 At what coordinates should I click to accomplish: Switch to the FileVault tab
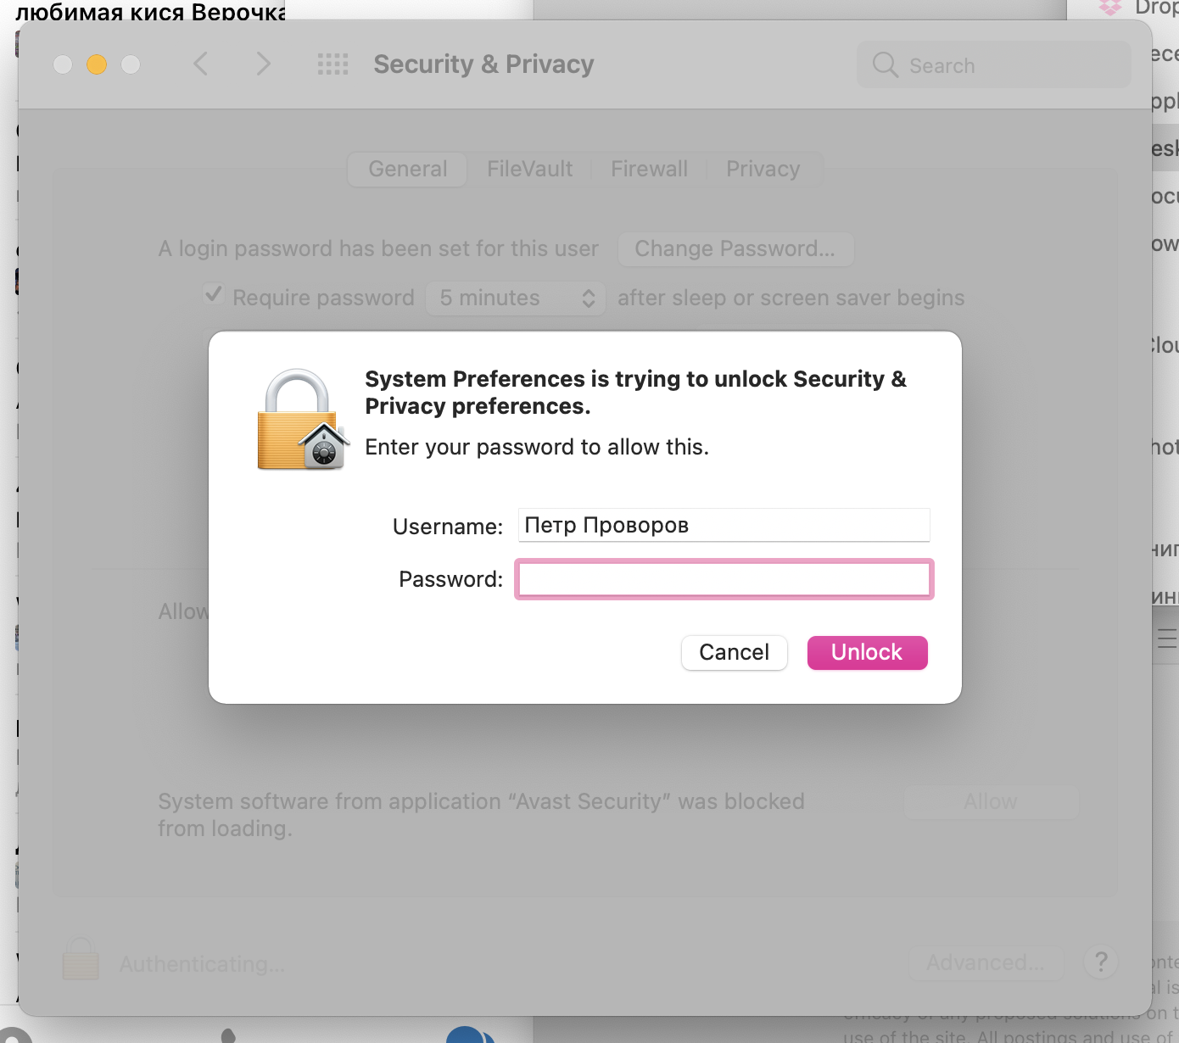pyautogui.click(x=529, y=169)
